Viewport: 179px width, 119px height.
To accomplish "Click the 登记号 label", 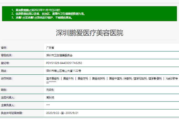I will [x=5, y=63].
